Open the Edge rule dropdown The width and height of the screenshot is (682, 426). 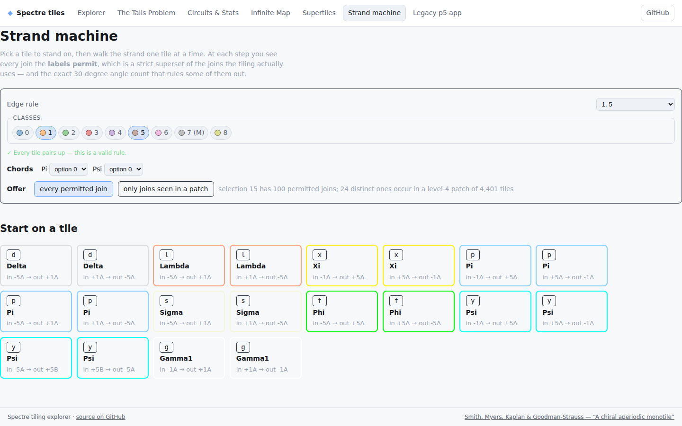tap(635, 104)
